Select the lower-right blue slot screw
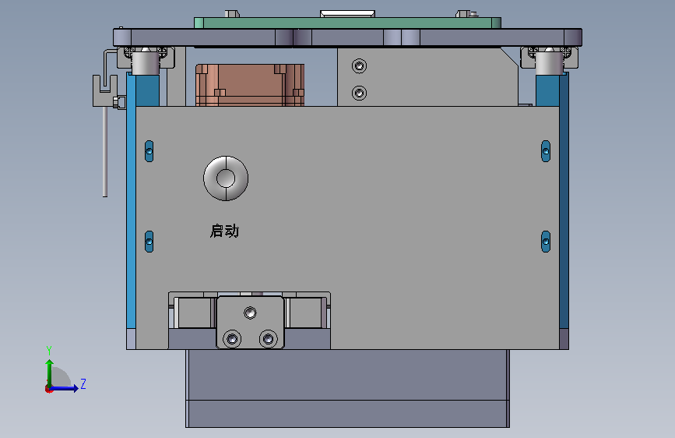Image resolution: width=675 pixels, height=438 pixels. click(x=546, y=242)
